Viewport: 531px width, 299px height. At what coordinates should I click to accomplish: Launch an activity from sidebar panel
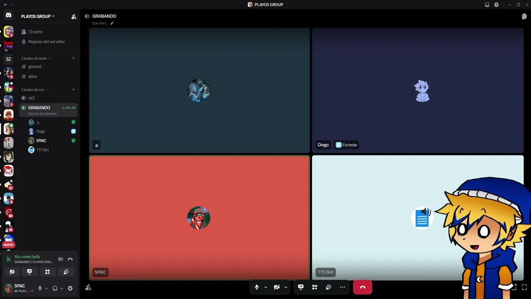point(48,272)
